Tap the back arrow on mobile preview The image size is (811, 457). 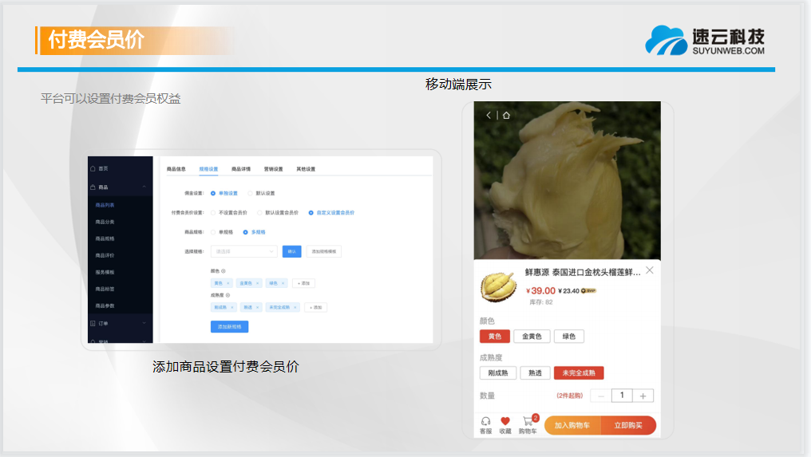pyautogui.click(x=489, y=115)
